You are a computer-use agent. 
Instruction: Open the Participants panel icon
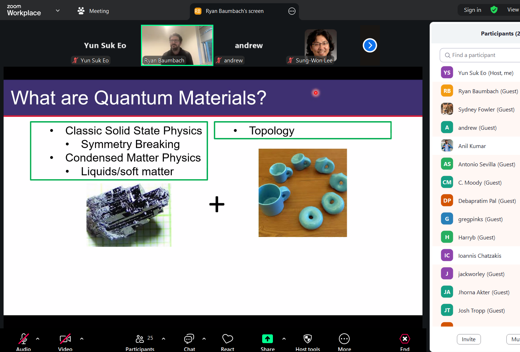(140, 339)
